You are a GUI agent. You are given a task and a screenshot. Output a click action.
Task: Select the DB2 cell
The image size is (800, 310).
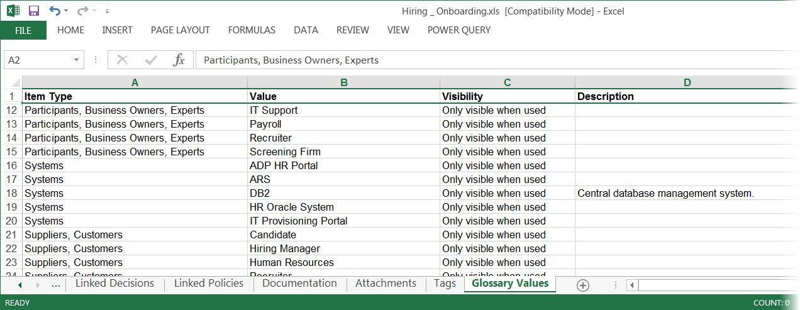pyautogui.click(x=343, y=193)
